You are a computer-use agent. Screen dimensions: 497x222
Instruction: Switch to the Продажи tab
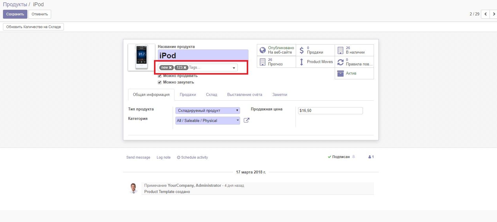[x=188, y=95]
